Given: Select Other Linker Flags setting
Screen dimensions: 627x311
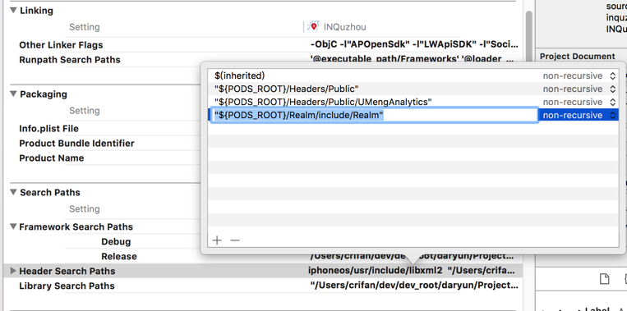Looking at the screenshot, I should 61,44.
